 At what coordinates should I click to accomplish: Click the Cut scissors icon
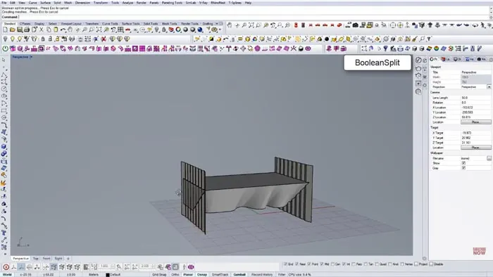(42, 30)
